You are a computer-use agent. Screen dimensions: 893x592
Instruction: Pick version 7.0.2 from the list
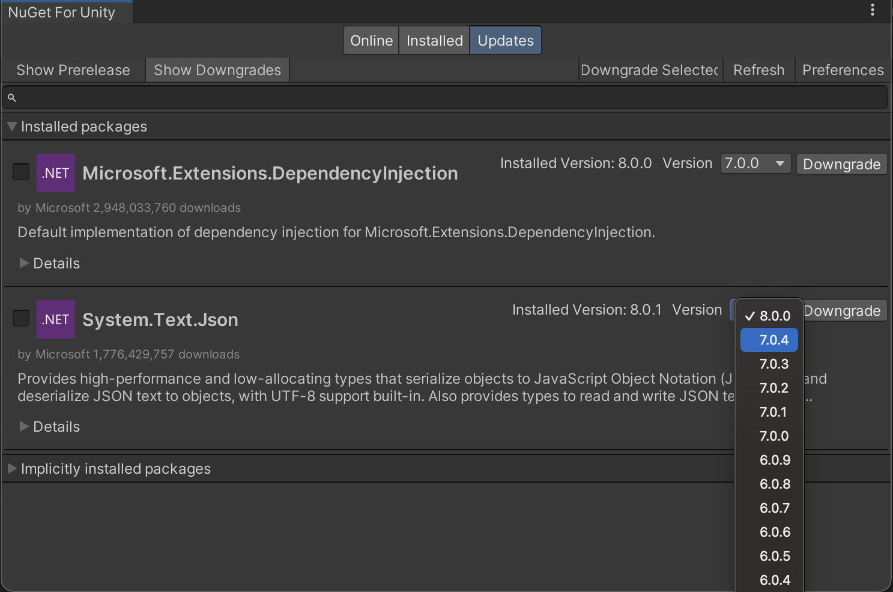click(769, 388)
